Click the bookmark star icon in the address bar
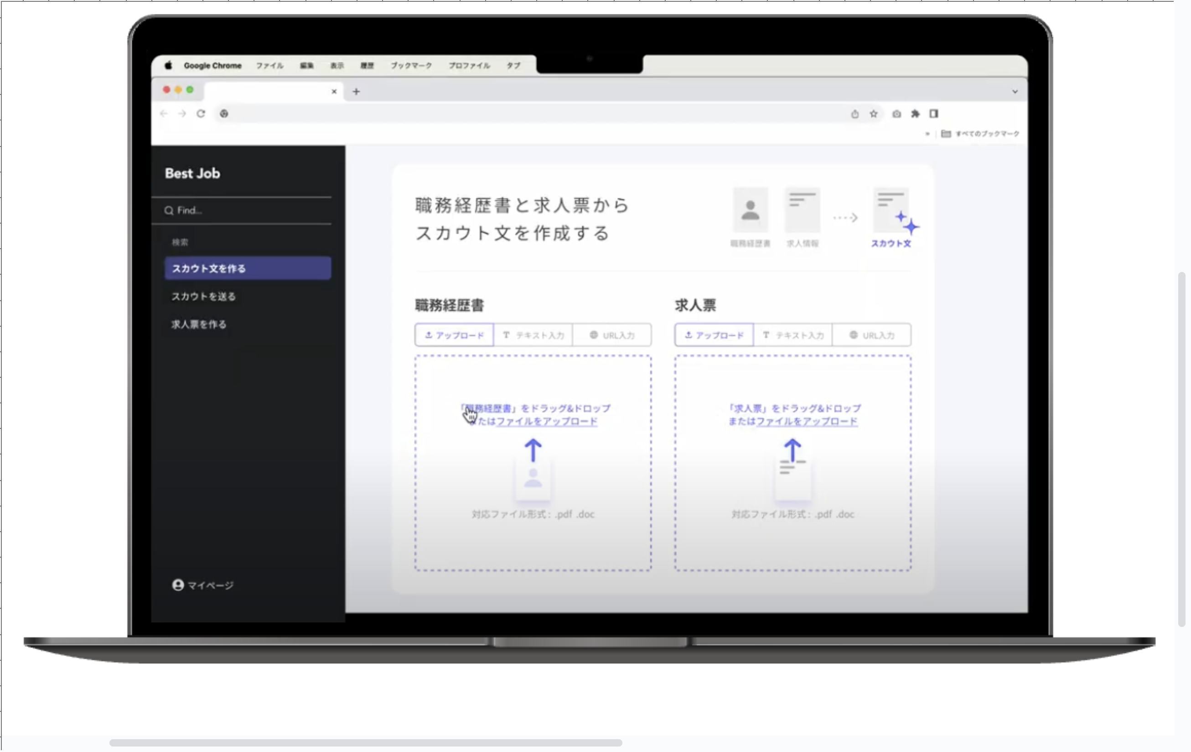Screen dimensions: 1191x752 click(874, 114)
